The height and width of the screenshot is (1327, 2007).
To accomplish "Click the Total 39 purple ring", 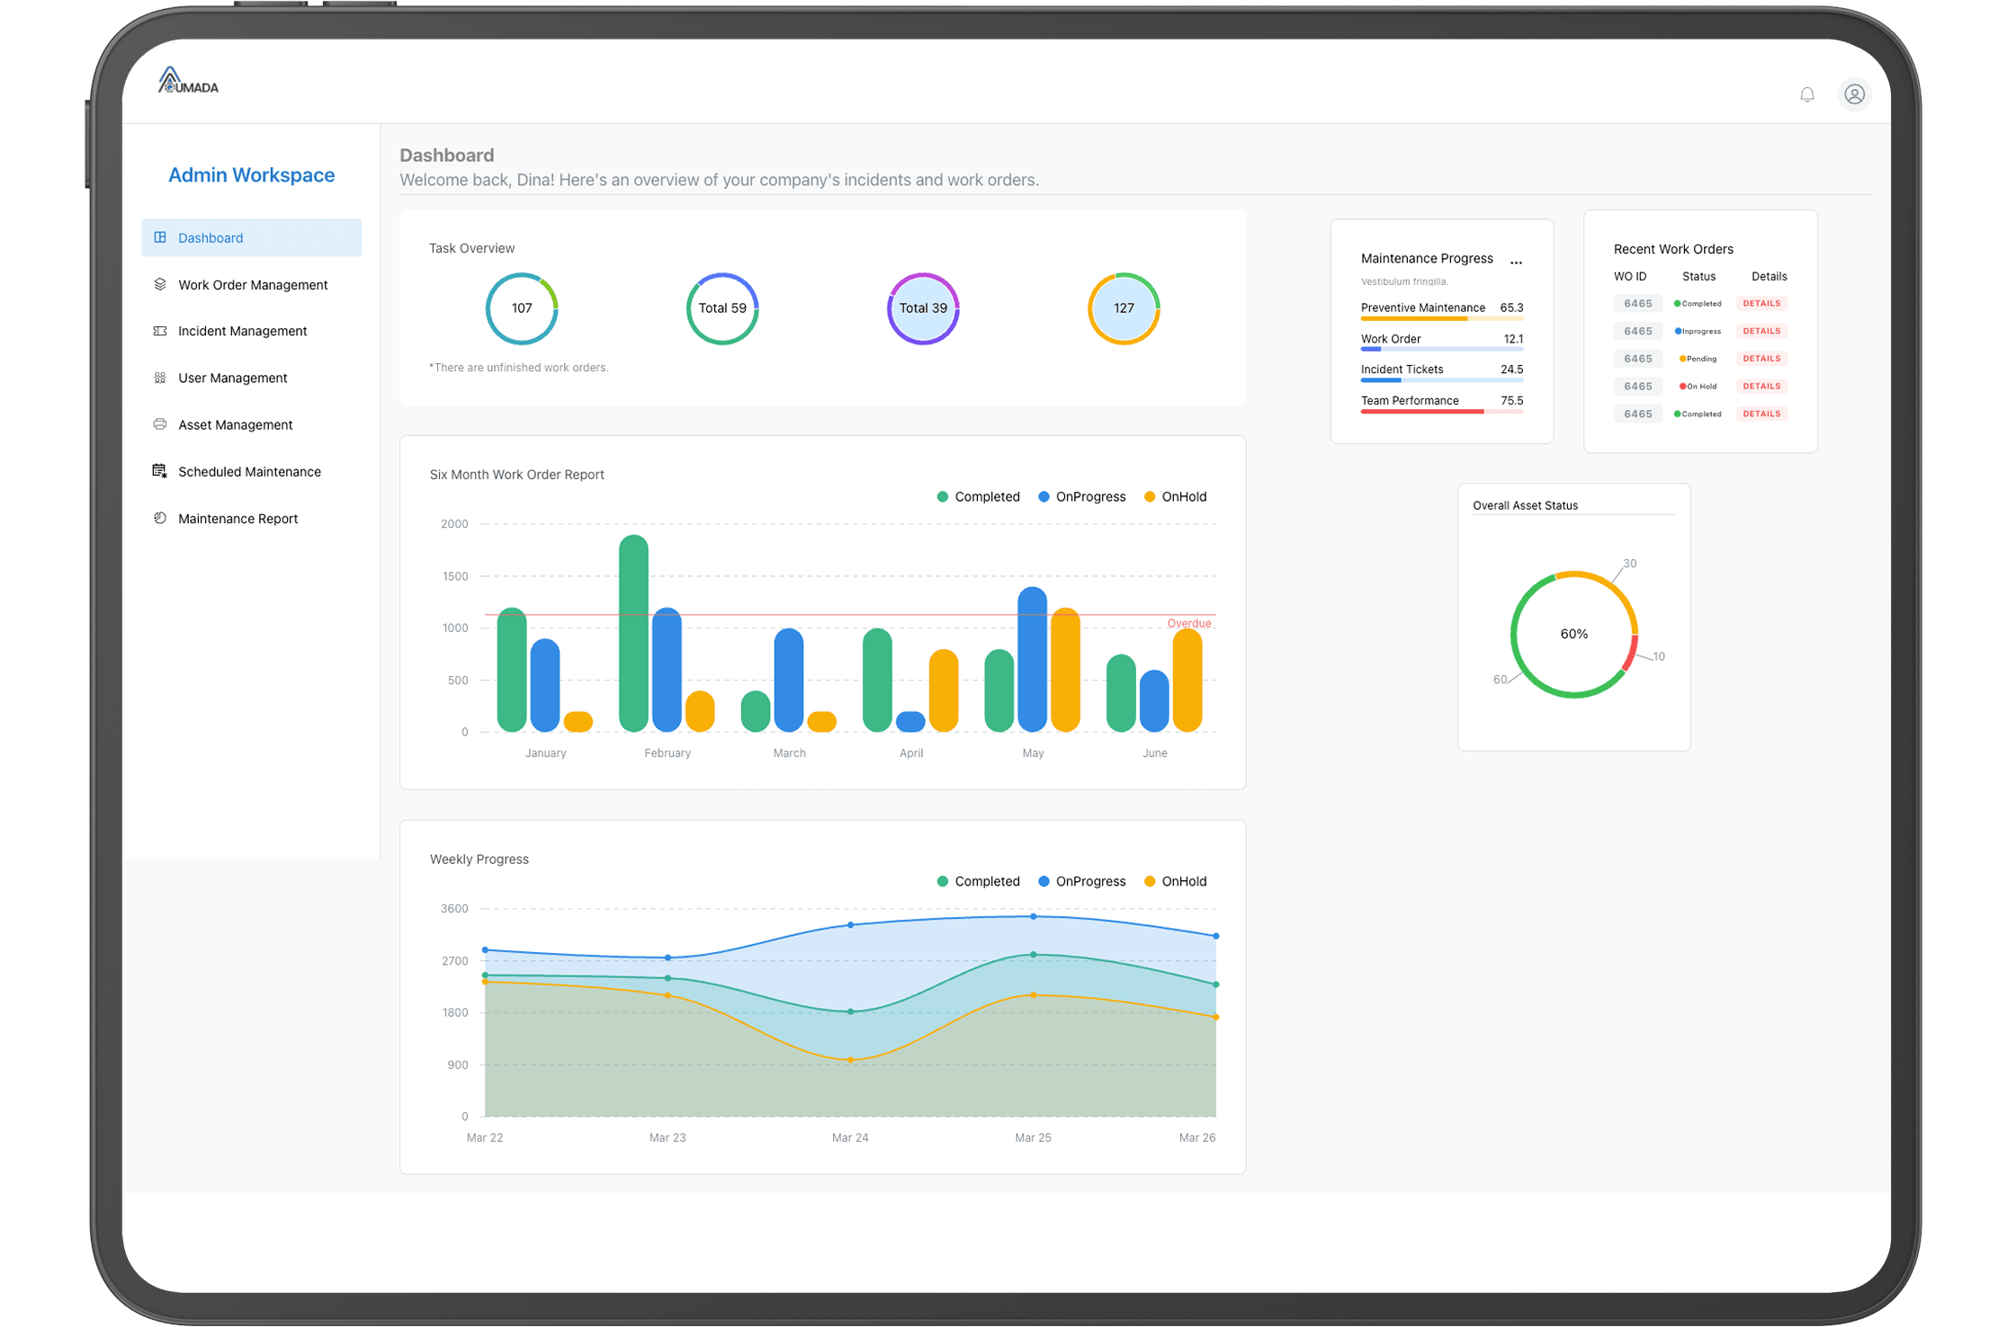I will coord(923,308).
